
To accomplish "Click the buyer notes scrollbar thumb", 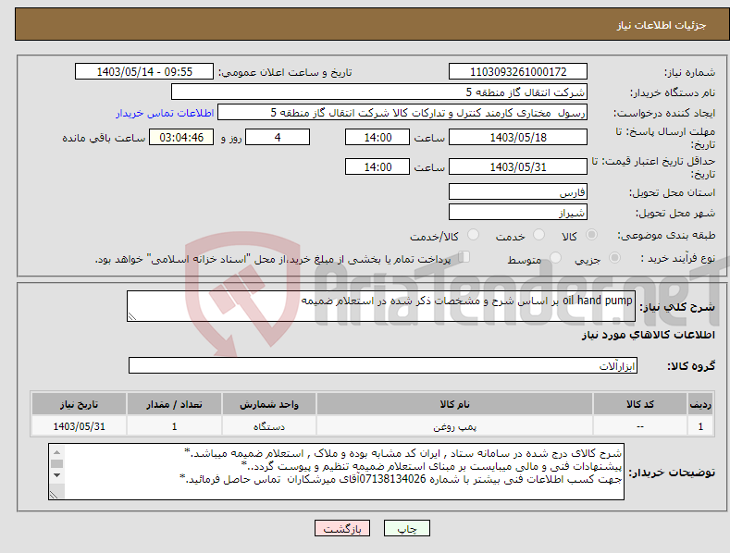I will click(56, 463).
